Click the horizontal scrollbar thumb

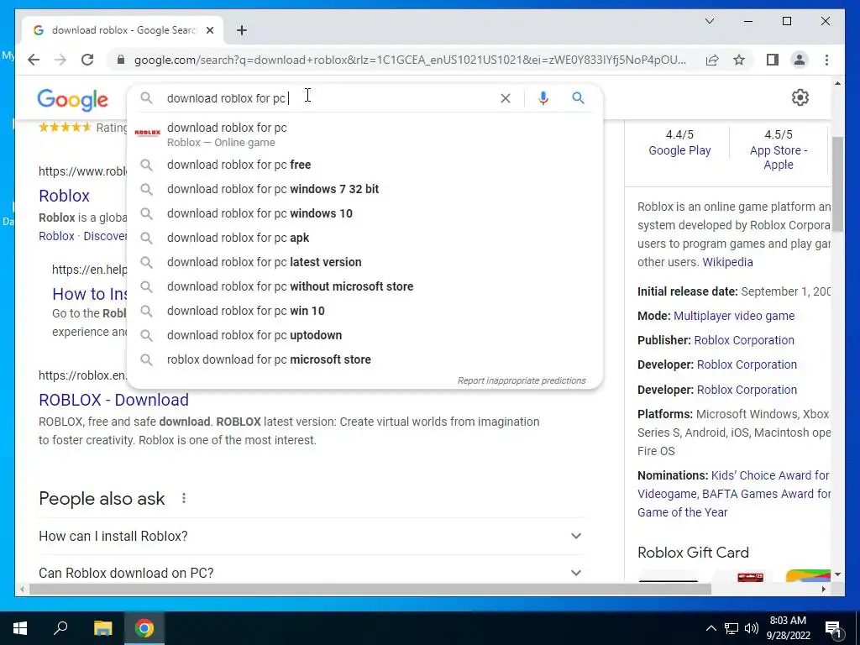click(x=370, y=589)
